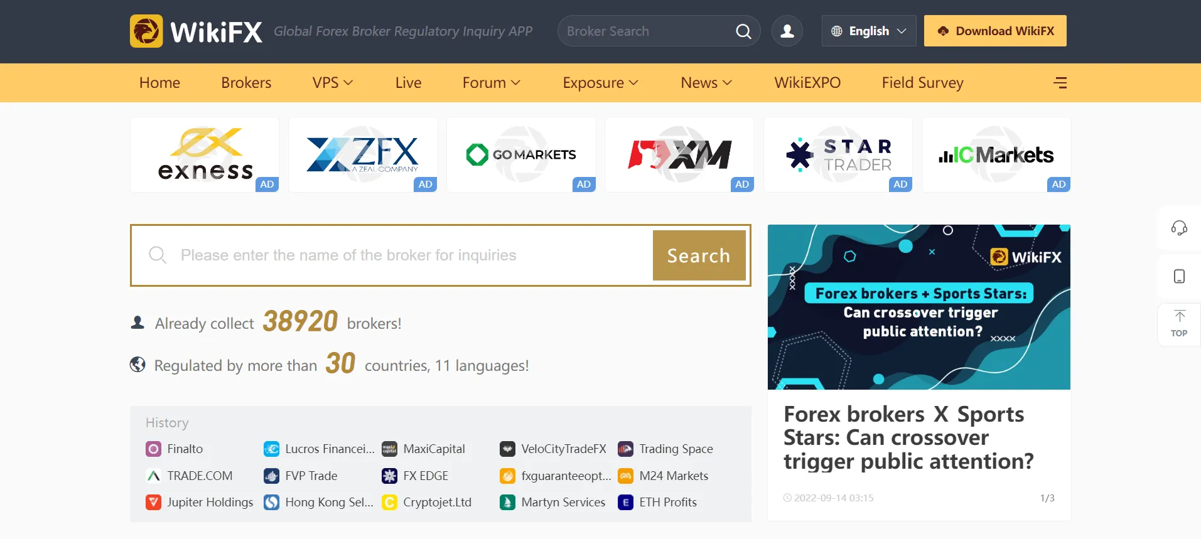Click the Jupiter Holdings broker icon
The height and width of the screenshot is (539, 1201).
(x=153, y=503)
